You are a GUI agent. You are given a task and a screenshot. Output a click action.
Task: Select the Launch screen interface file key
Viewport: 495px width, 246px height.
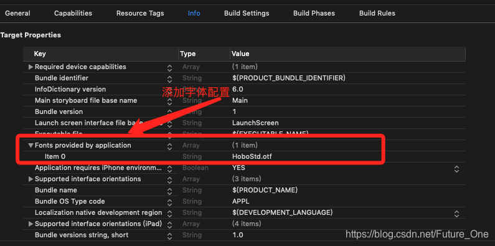(98, 123)
